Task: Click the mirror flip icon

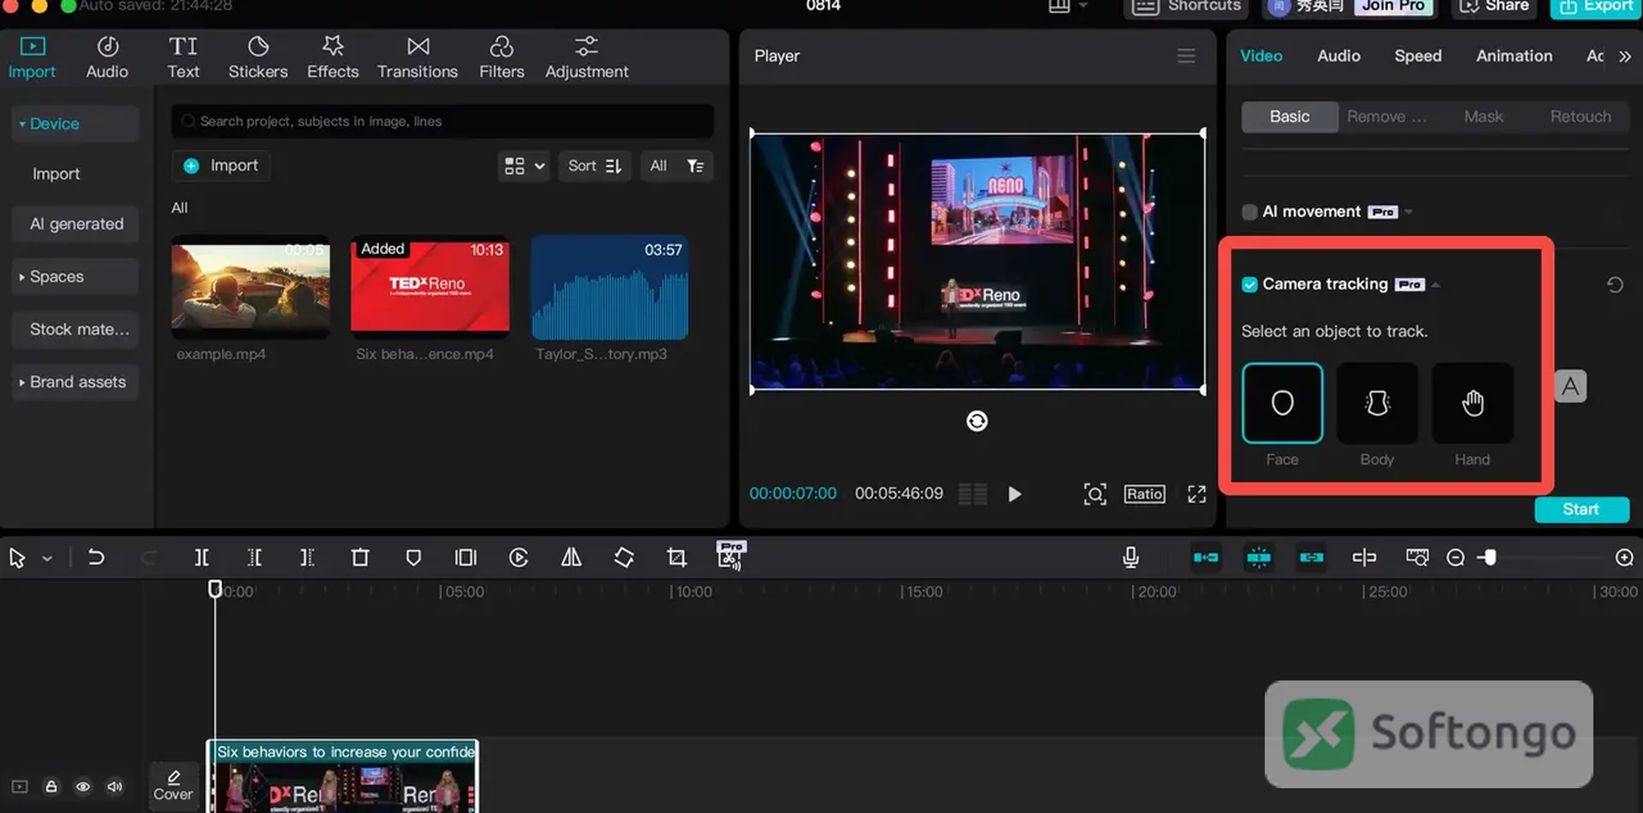Action: pos(571,557)
